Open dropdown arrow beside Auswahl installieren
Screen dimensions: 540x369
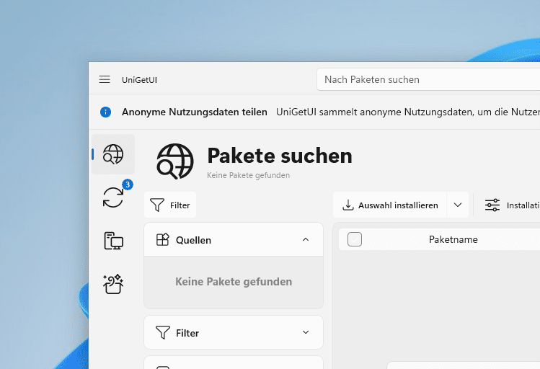(x=458, y=205)
